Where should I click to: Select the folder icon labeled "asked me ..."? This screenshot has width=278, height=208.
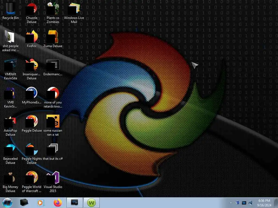coord(11,41)
